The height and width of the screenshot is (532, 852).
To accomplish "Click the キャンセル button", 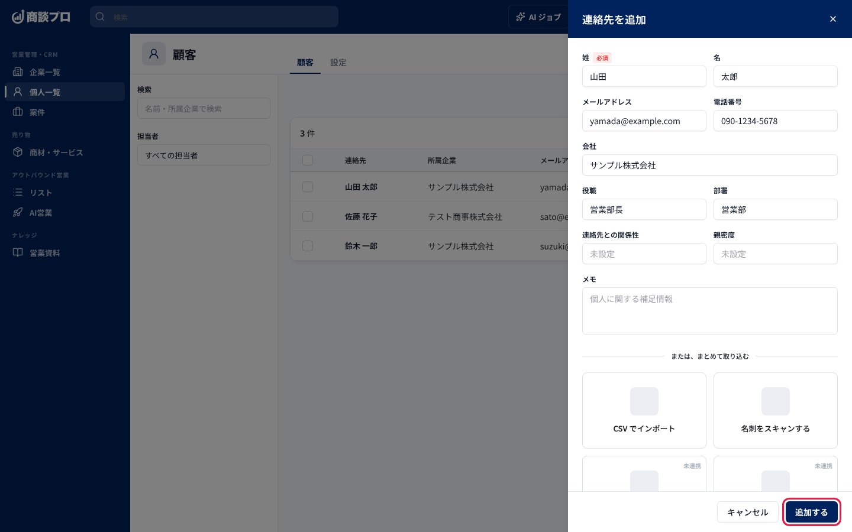I will click(748, 512).
